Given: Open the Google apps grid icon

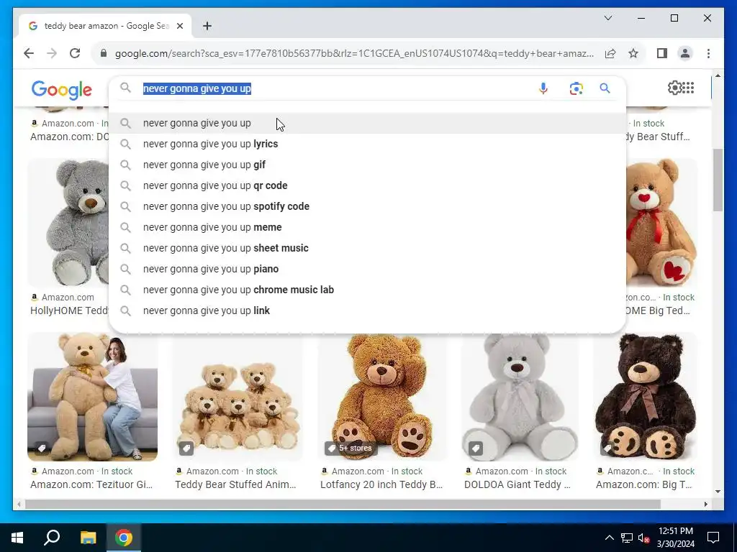Looking at the screenshot, I should 688,88.
